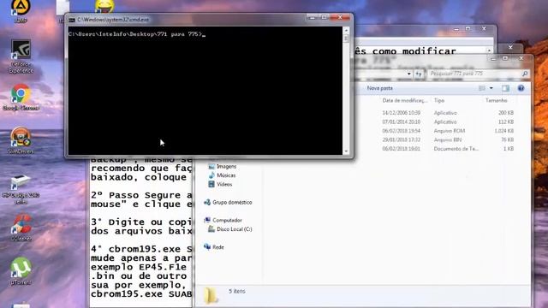Open 'Músicas' in the Explorer navigation pane
The image size is (548, 308).
[223, 175]
